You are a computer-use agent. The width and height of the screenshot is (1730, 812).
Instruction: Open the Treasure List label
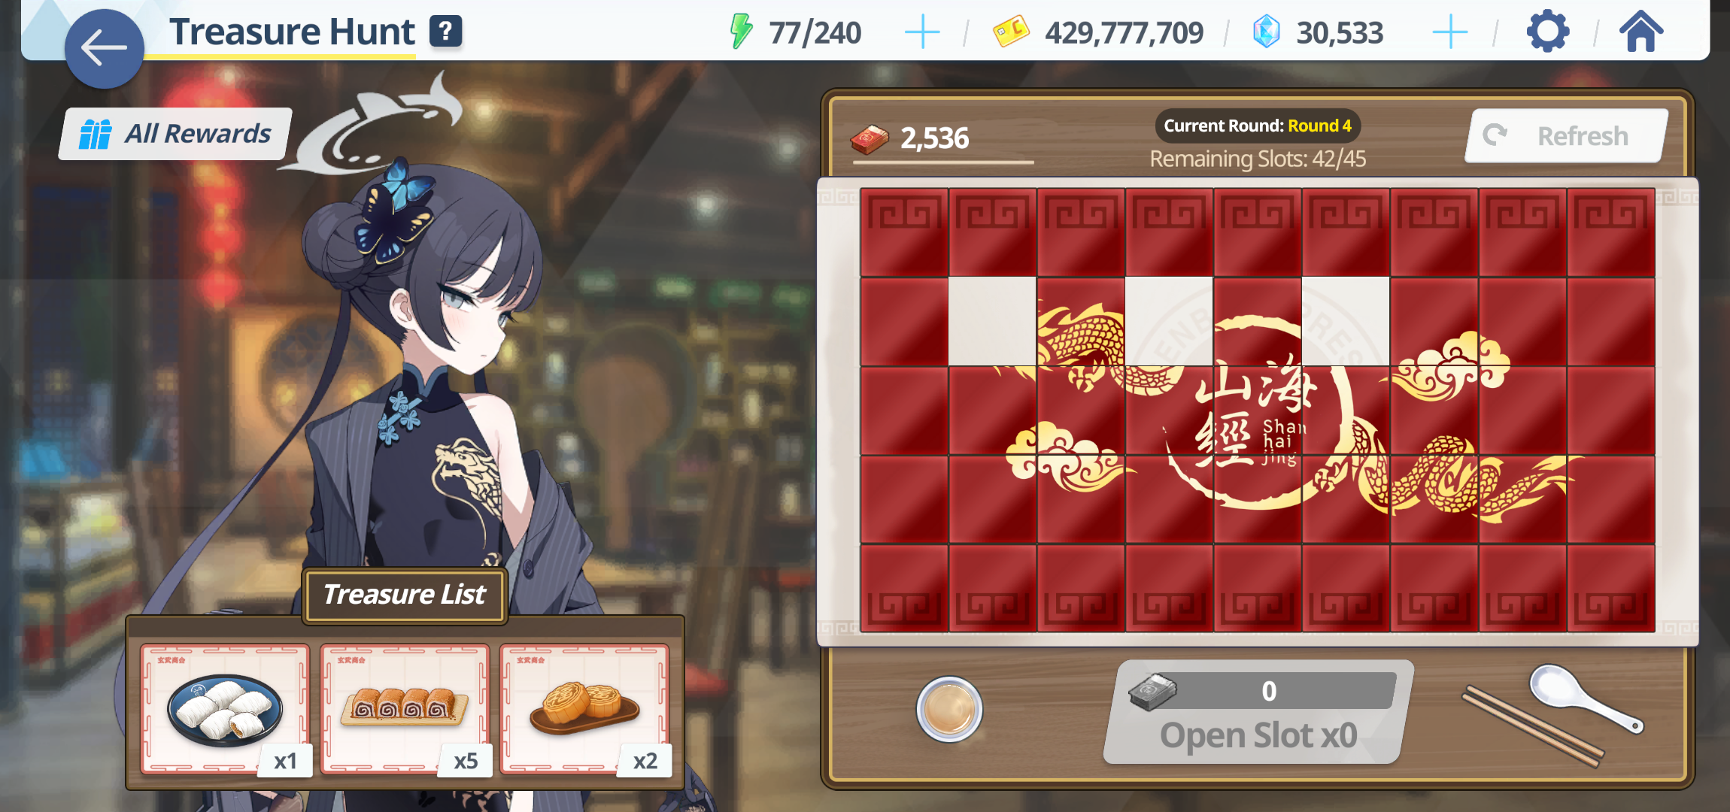[x=405, y=595]
